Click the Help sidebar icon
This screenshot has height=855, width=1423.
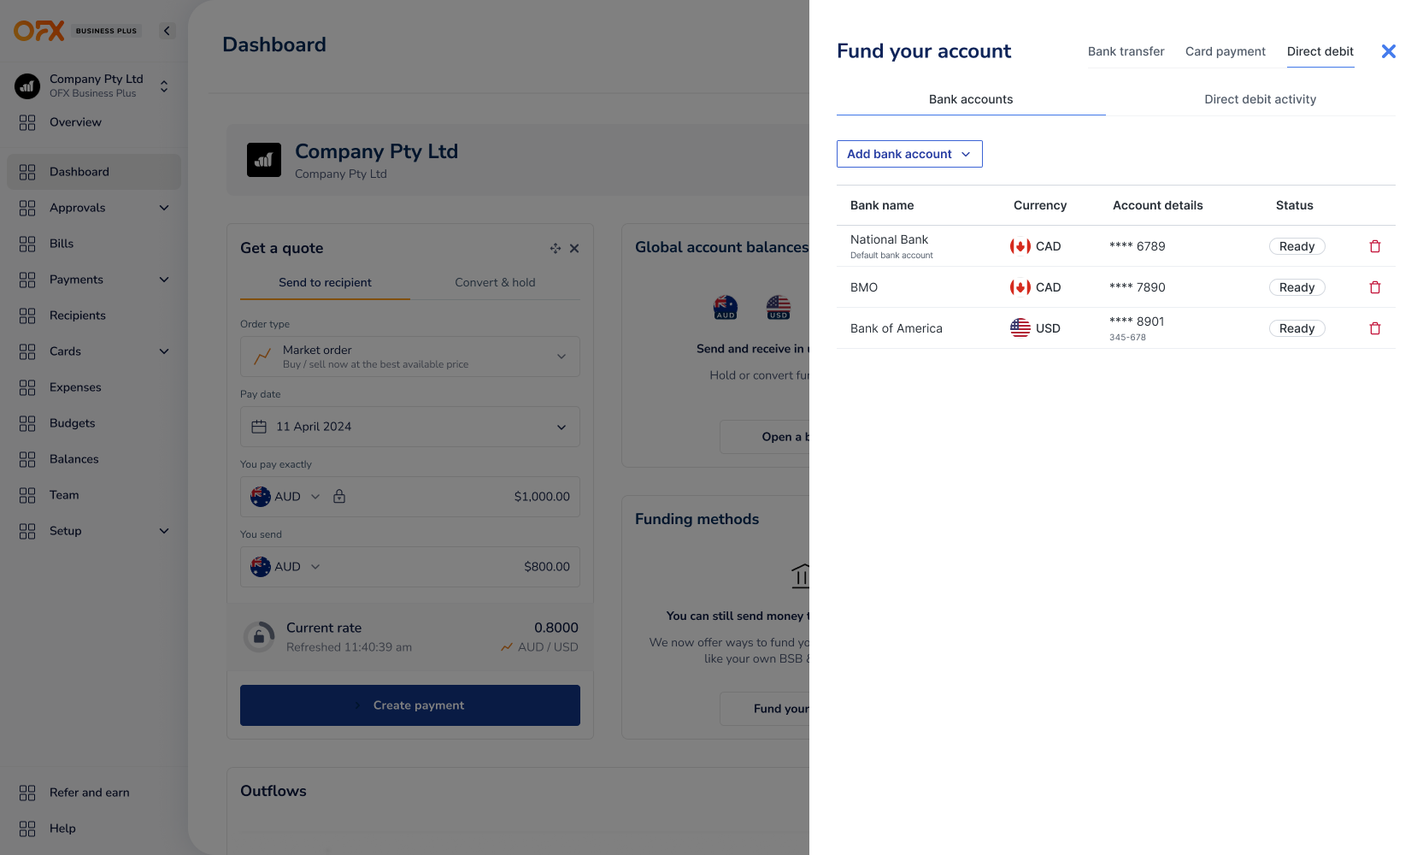[x=27, y=828]
